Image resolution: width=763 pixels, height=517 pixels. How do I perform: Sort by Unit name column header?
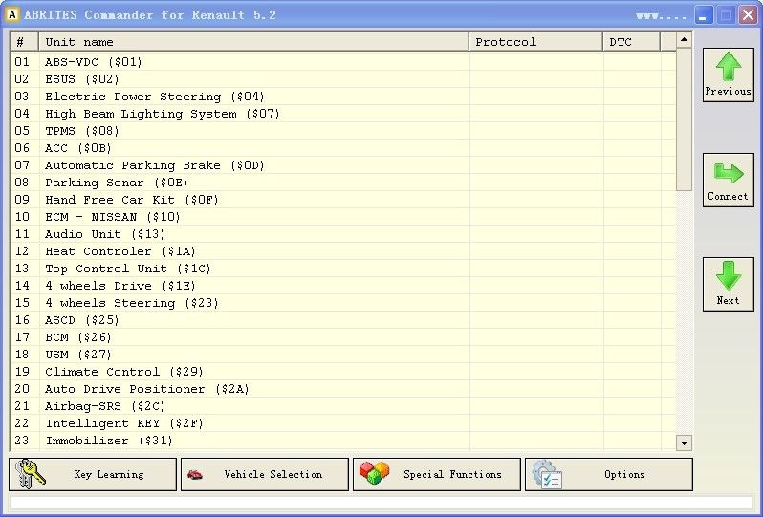tap(253, 42)
